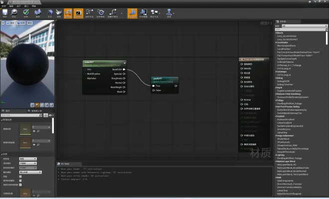The image size is (329, 199).
Task: Save the material with the floppy-disk Save icon
Action: pos(5,13)
